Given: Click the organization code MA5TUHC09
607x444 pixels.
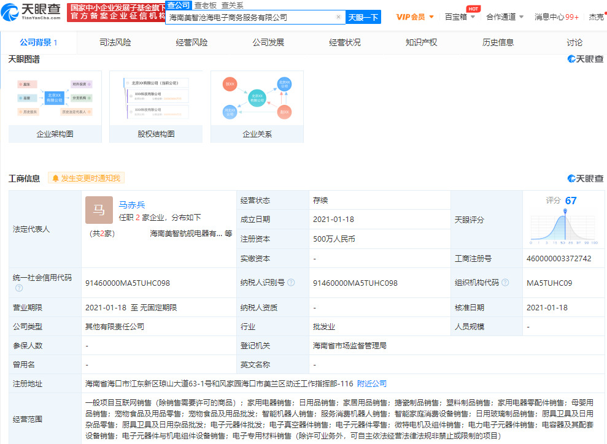Looking at the screenshot, I should (x=549, y=283).
